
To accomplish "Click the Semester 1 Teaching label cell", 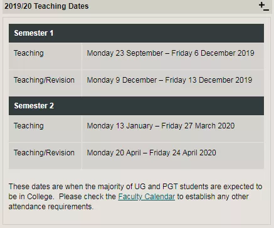I will click(45, 56).
